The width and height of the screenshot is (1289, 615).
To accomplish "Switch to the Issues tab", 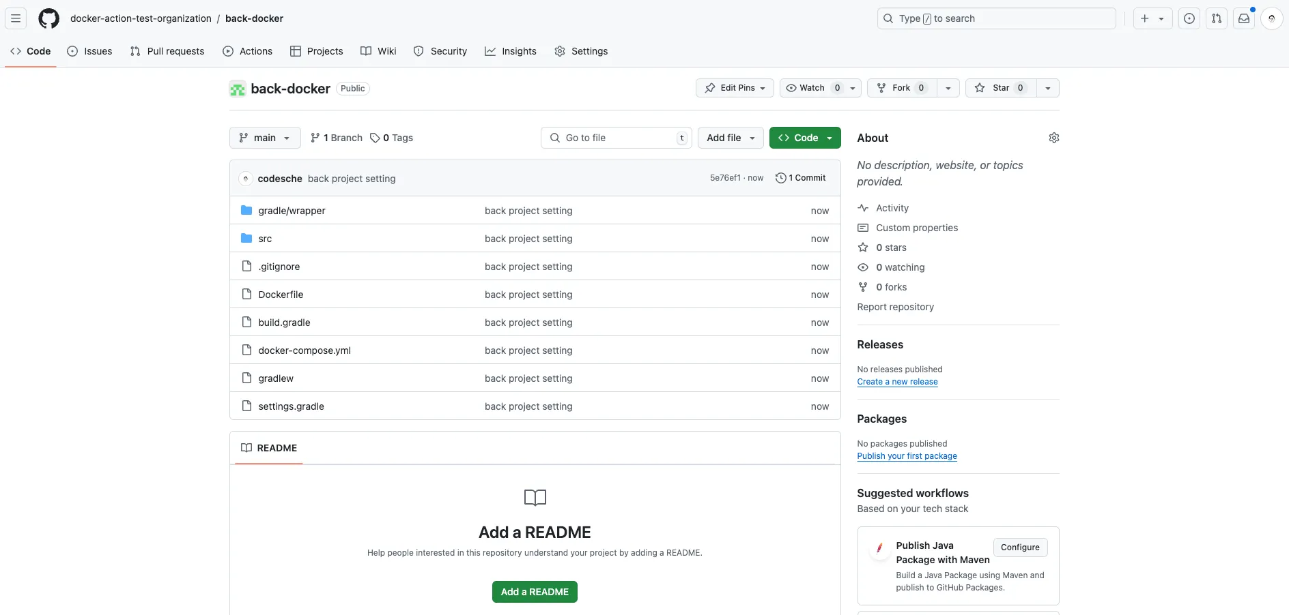I will [x=90, y=51].
